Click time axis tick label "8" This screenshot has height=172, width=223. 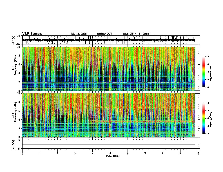[163, 153]
